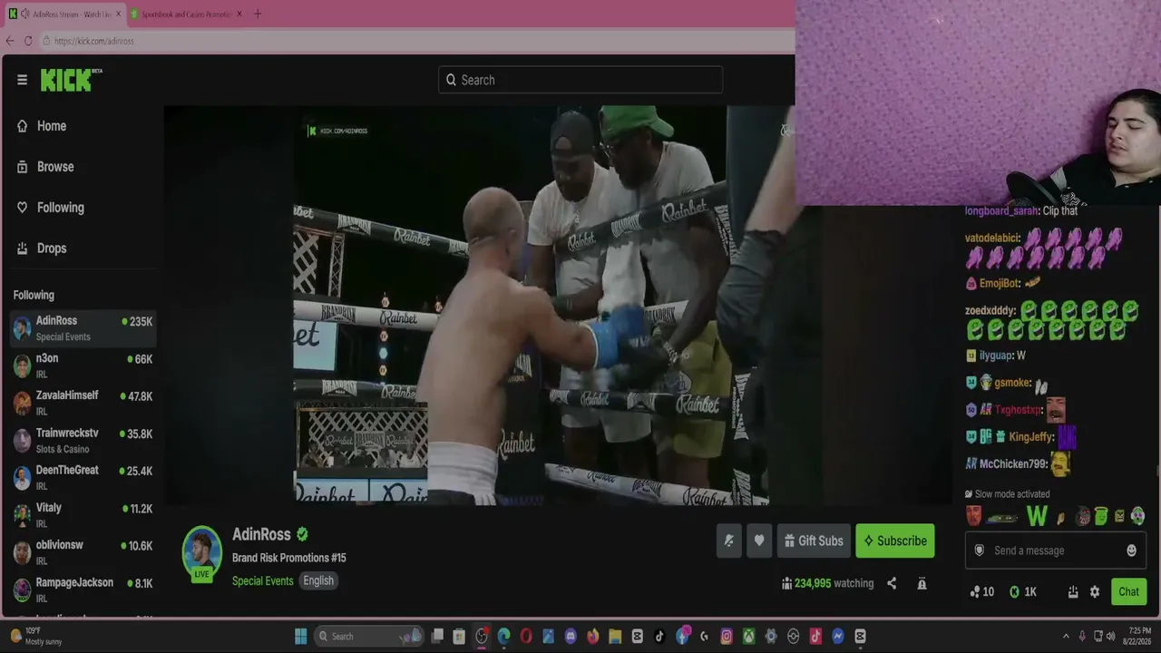Click the Kick logo
1161x653 pixels.
point(71,80)
